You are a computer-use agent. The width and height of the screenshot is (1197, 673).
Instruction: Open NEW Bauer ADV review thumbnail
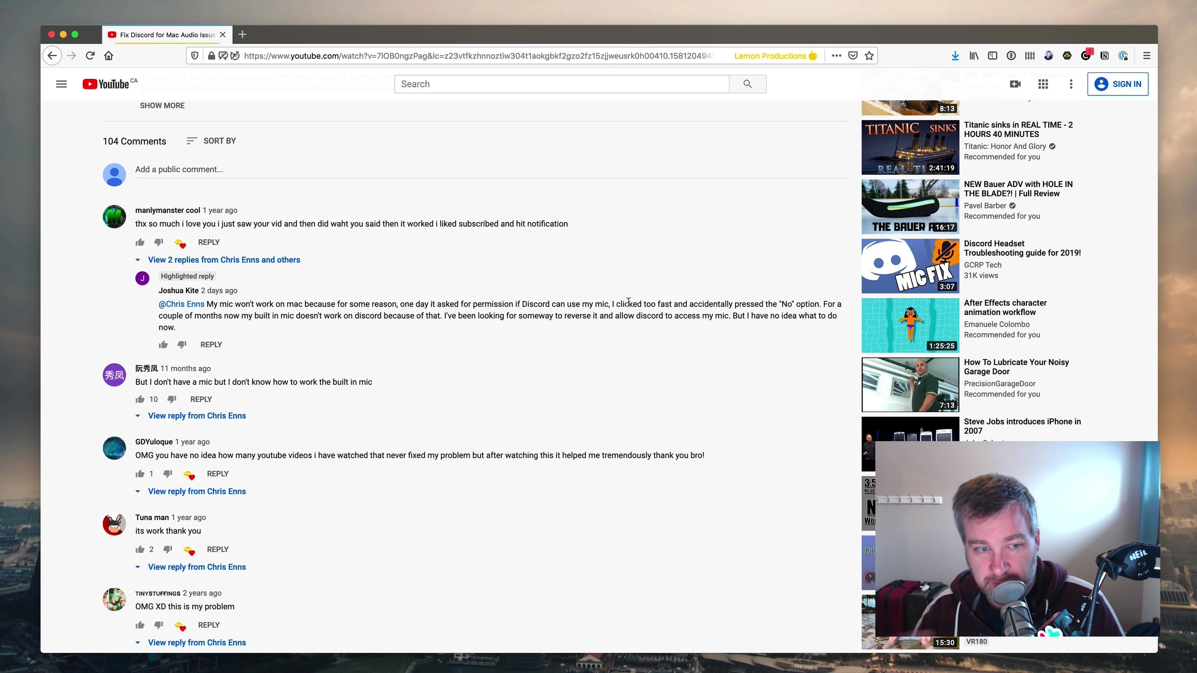(910, 207)
